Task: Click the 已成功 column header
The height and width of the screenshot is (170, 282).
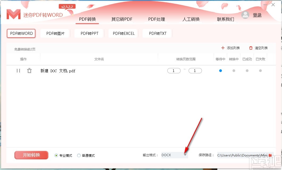Action: 247,59
